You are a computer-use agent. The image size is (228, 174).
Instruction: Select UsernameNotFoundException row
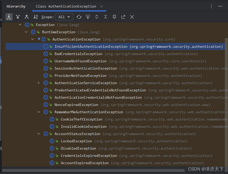(x=115, y=61)
